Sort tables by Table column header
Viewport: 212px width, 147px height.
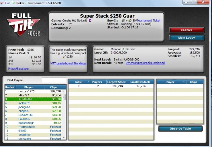(x=79, y=82)
